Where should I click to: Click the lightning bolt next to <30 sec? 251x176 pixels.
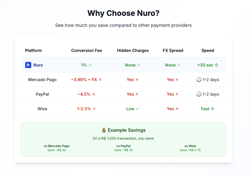point(216,65)
